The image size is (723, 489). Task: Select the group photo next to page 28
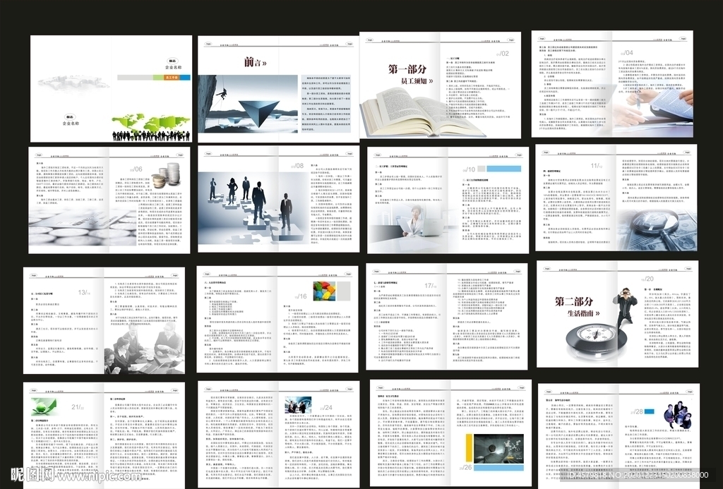pyautogui.click(x=677, y=414)
